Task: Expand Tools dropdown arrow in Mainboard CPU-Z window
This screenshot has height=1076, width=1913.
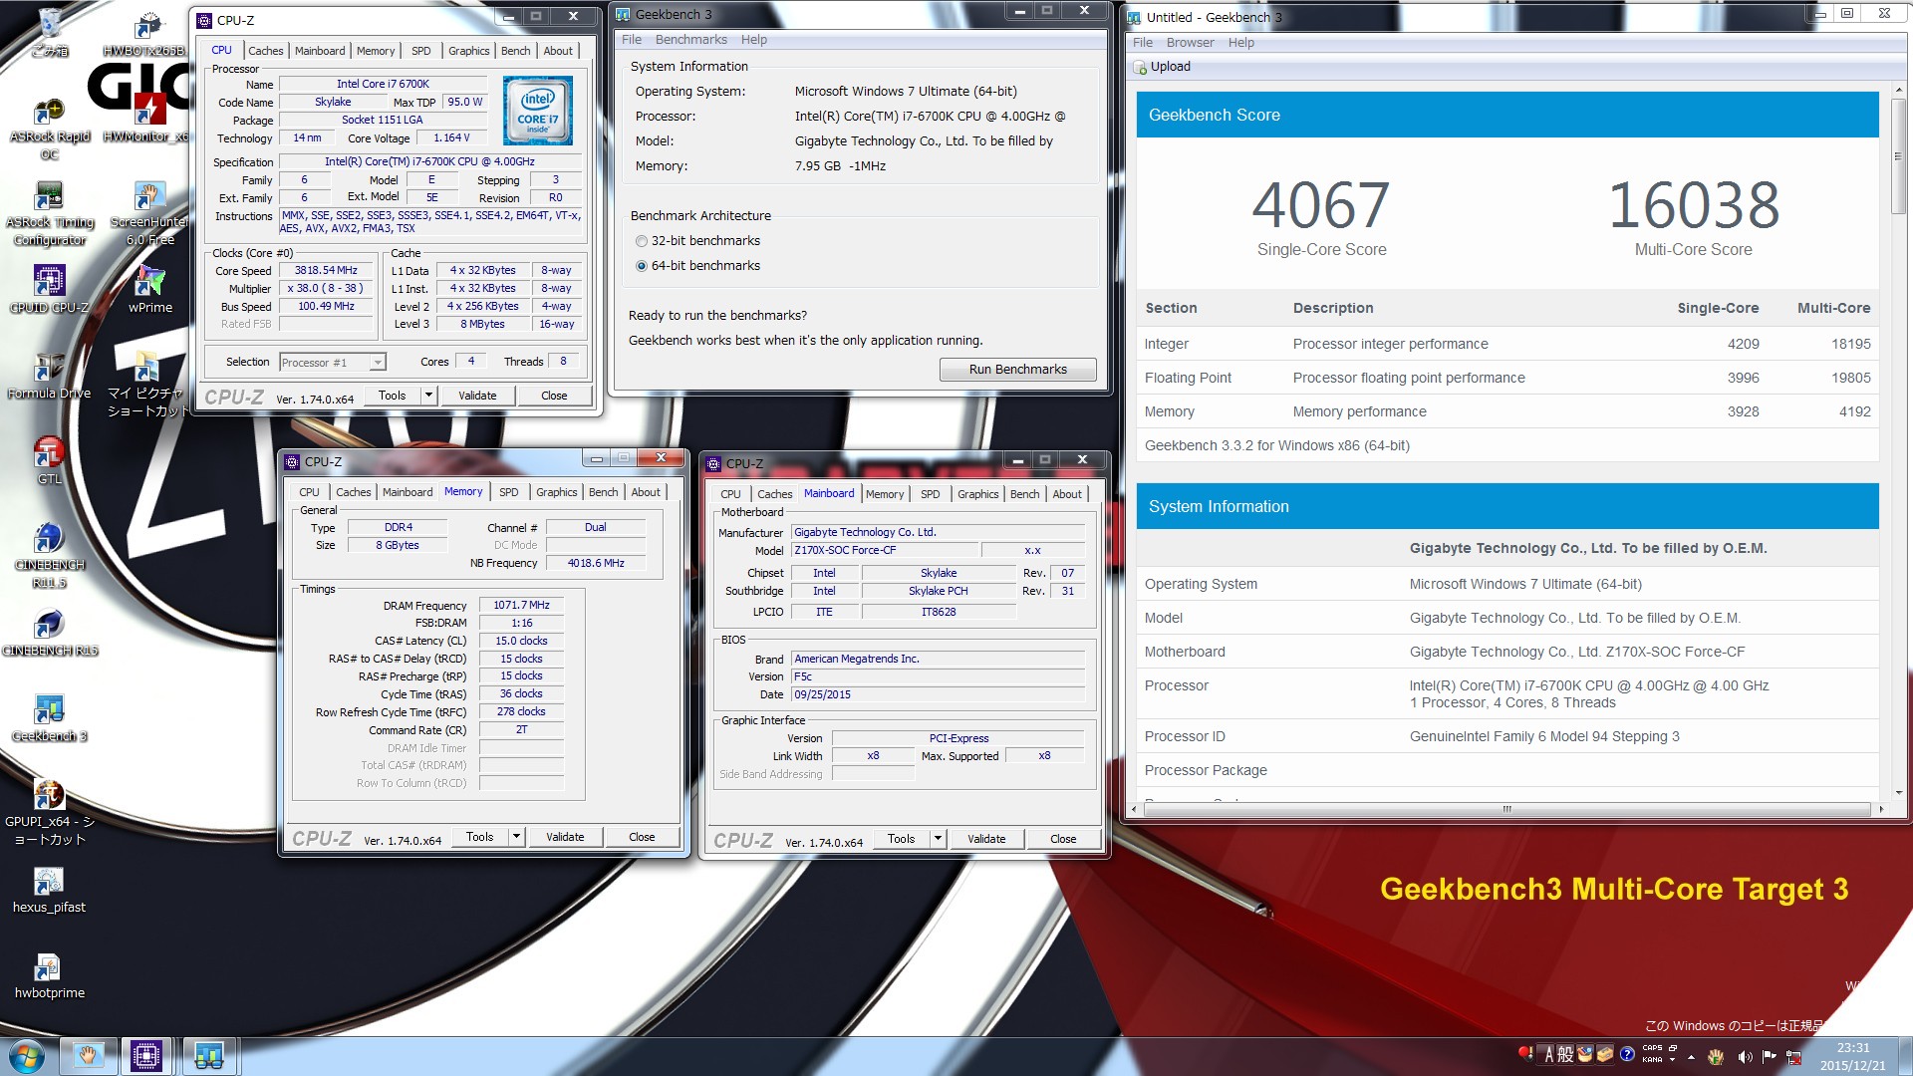Action: pos(938,839)
